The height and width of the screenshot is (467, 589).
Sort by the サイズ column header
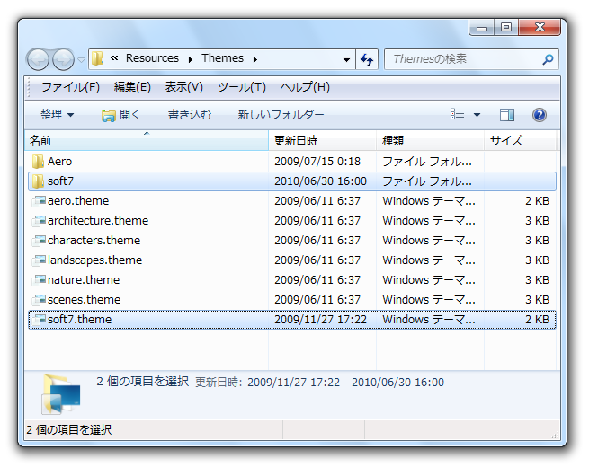tap(520, 141)
